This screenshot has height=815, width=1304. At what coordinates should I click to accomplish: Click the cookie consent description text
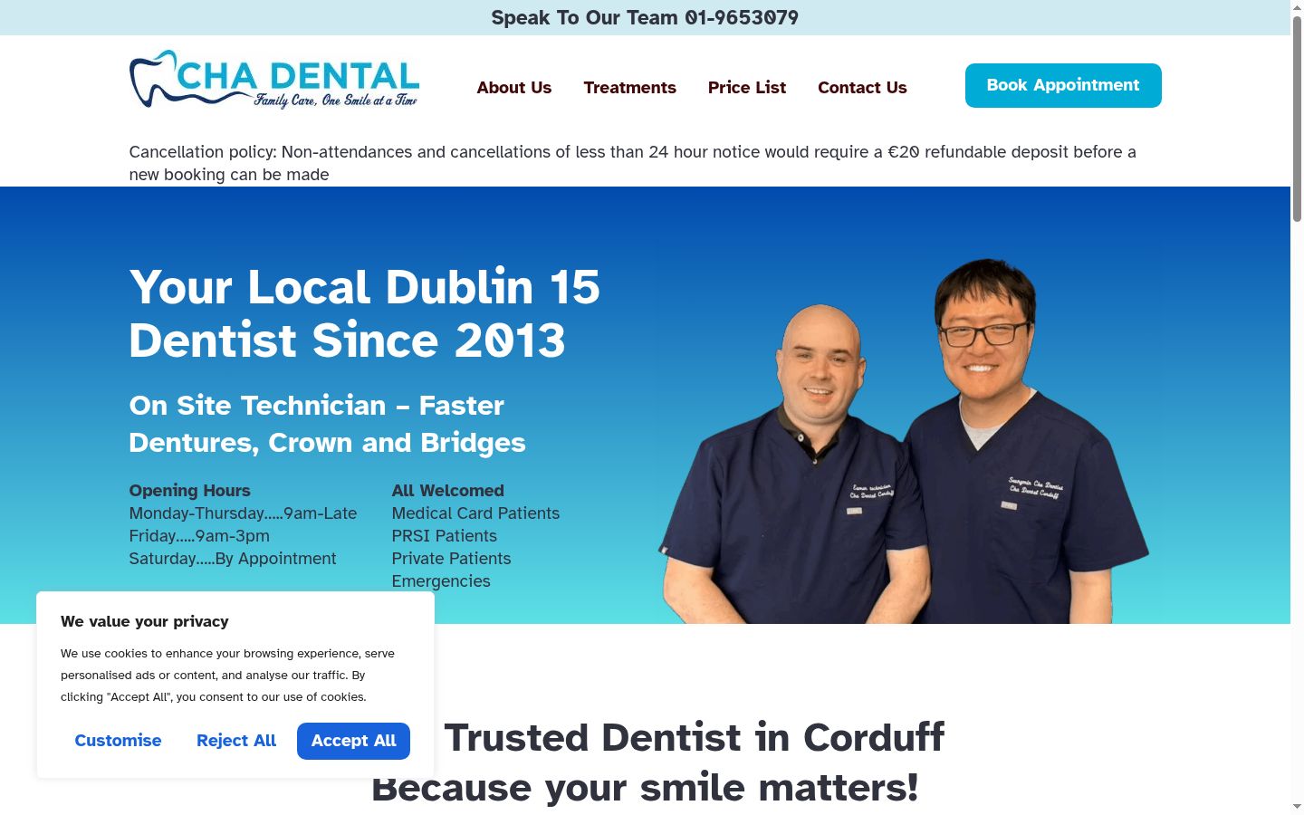[x=228, y=675]
